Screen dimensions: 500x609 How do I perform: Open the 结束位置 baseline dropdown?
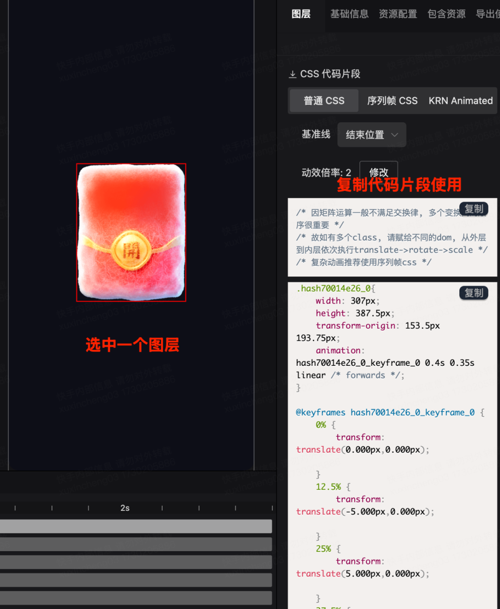[372, 135]
